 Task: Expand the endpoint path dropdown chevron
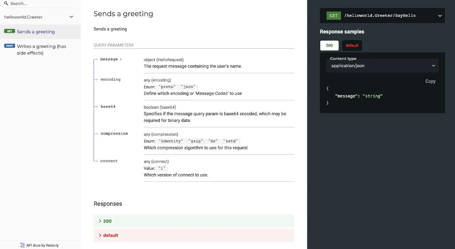(440, 16)
